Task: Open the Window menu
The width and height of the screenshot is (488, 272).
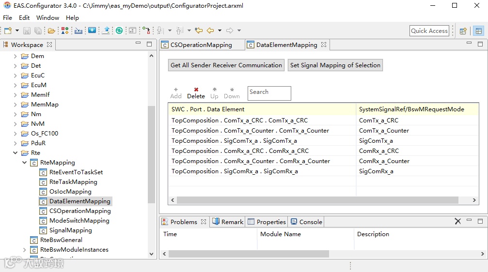Action: (47, 18)
